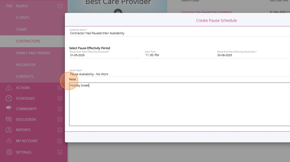Screen dimensions: 290x162
Task: Click the Start Time field showing 11:00 PM
Action: coord(180,55)
